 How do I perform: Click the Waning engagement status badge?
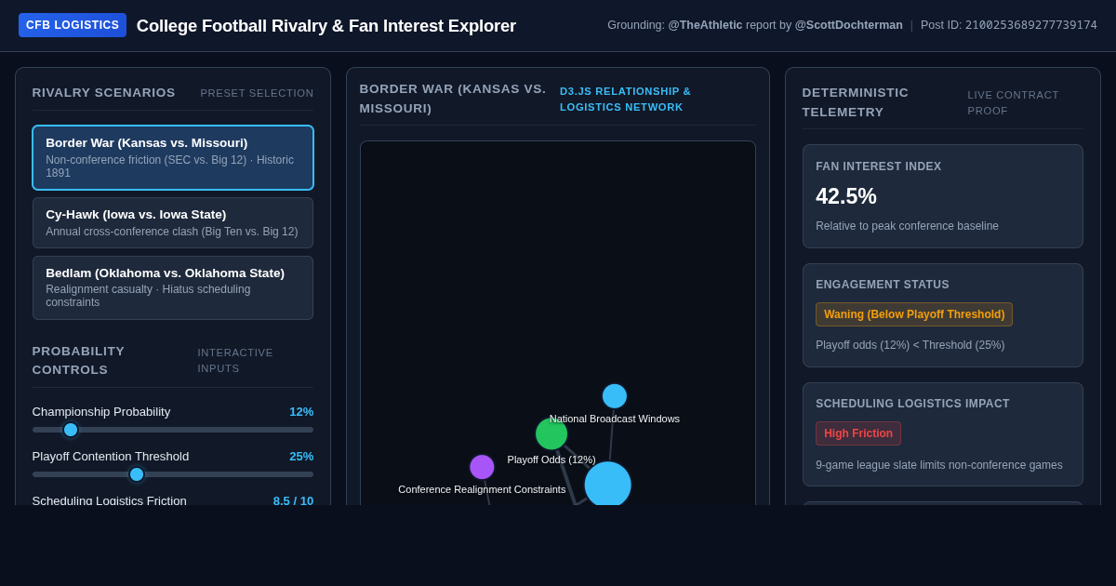tap(914, 314)
